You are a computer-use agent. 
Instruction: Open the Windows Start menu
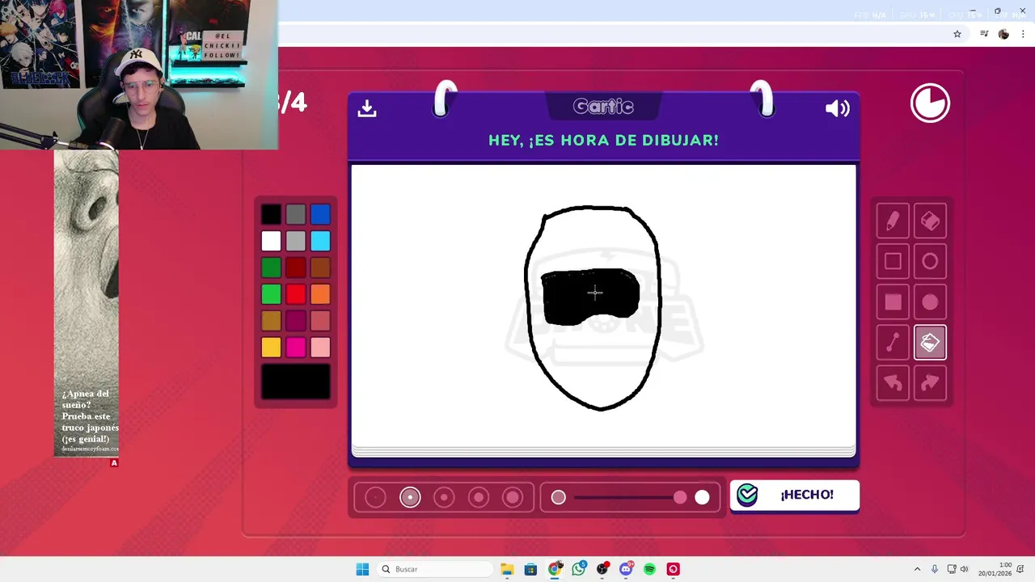(362, 569)
